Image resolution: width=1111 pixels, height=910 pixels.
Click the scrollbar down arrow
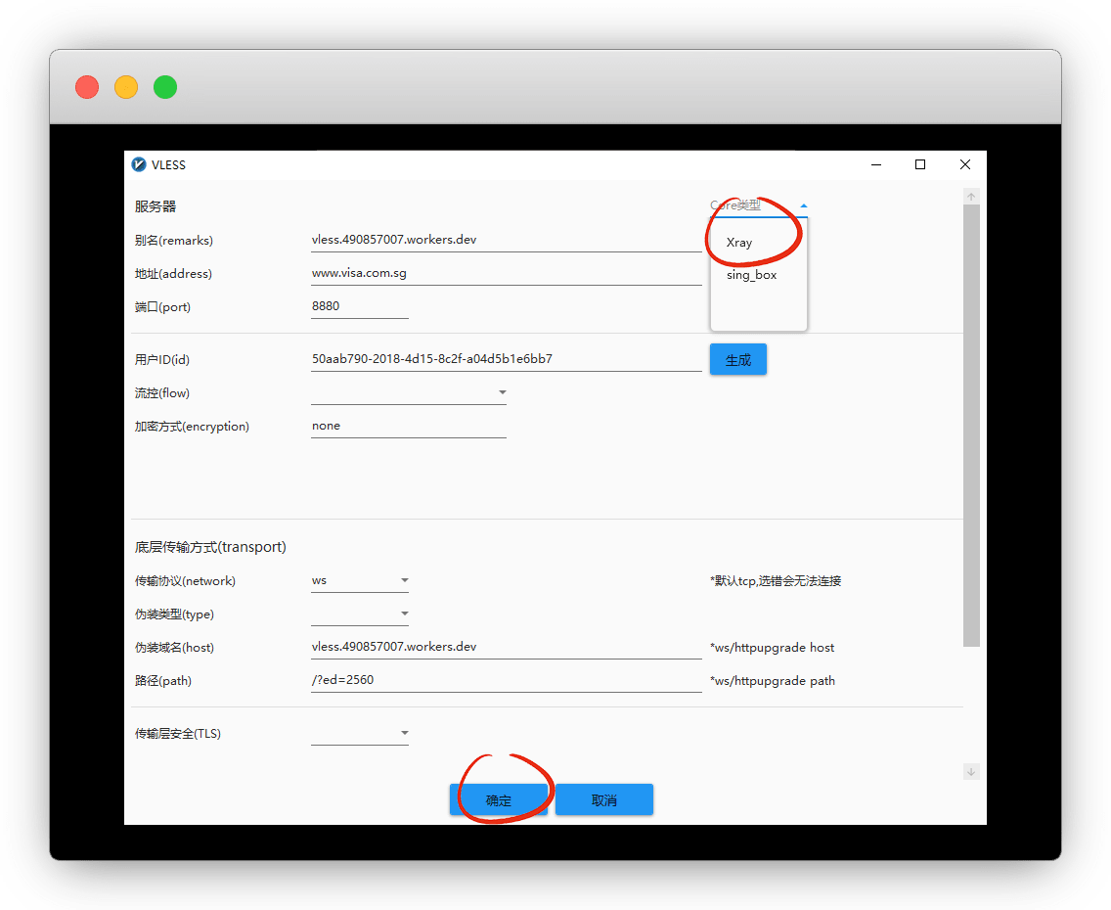point(971,772)
